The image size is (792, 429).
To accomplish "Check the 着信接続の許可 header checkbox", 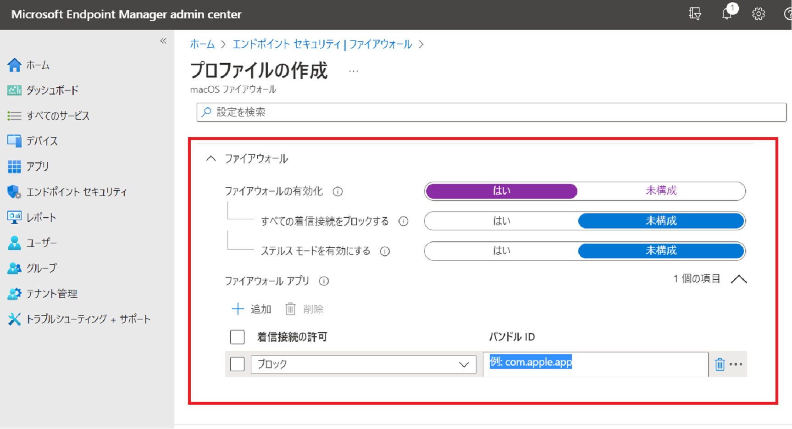I will 237,337.
